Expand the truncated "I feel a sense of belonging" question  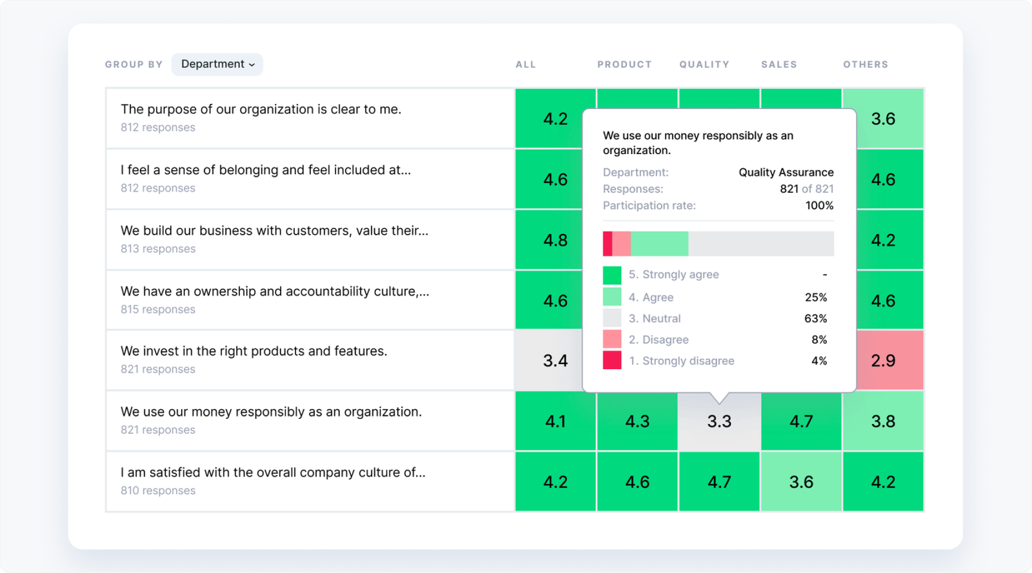[265, 170]
